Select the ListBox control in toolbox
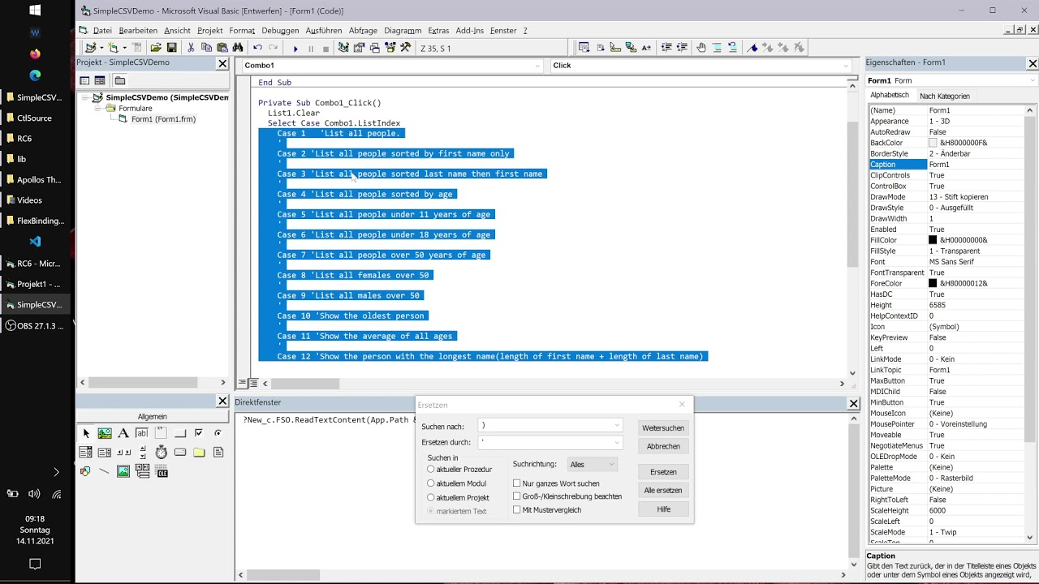The height and width of the screenshot is (584, 1039). (x=105, y=452)
